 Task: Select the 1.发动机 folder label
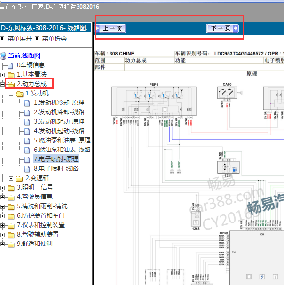[x=37, y=93]
